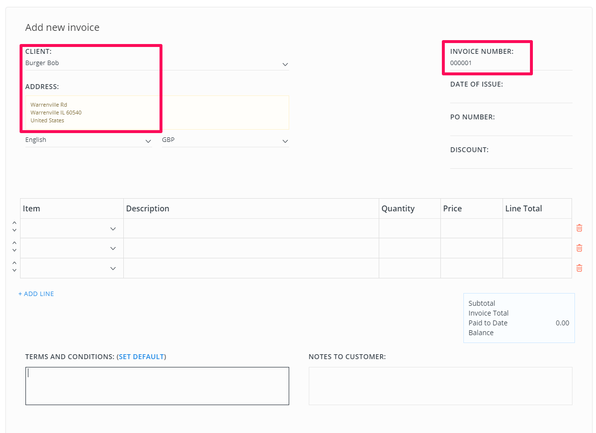Click the second row Quantity cell
596x433 pixels.
coord(410,249)
